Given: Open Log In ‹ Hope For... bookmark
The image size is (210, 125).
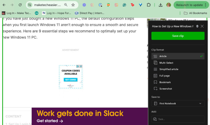Looking at the screenshot, I should [x=56, y=13].
